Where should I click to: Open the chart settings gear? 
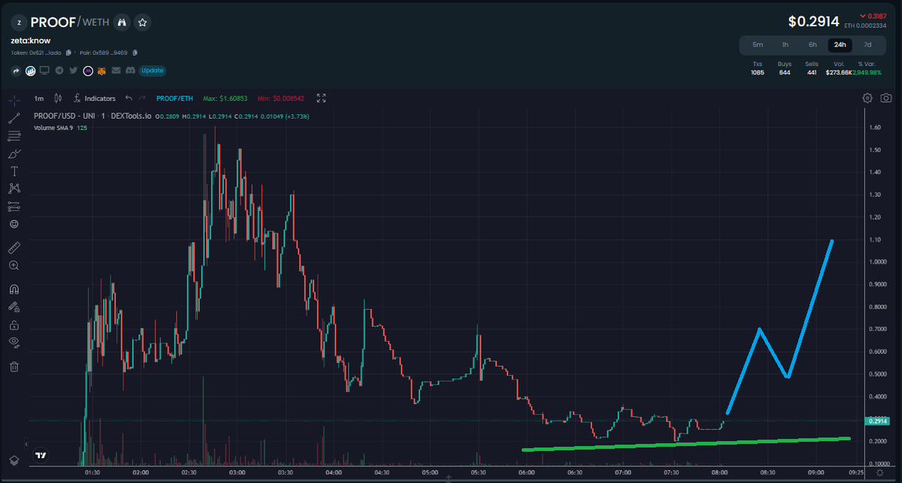[867, 98]
